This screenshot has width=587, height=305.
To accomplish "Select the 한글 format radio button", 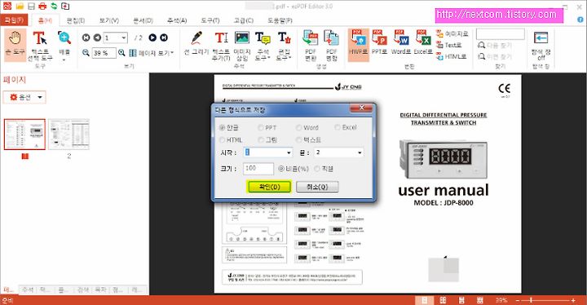I will pyautogui.click(x=222, y=128).
